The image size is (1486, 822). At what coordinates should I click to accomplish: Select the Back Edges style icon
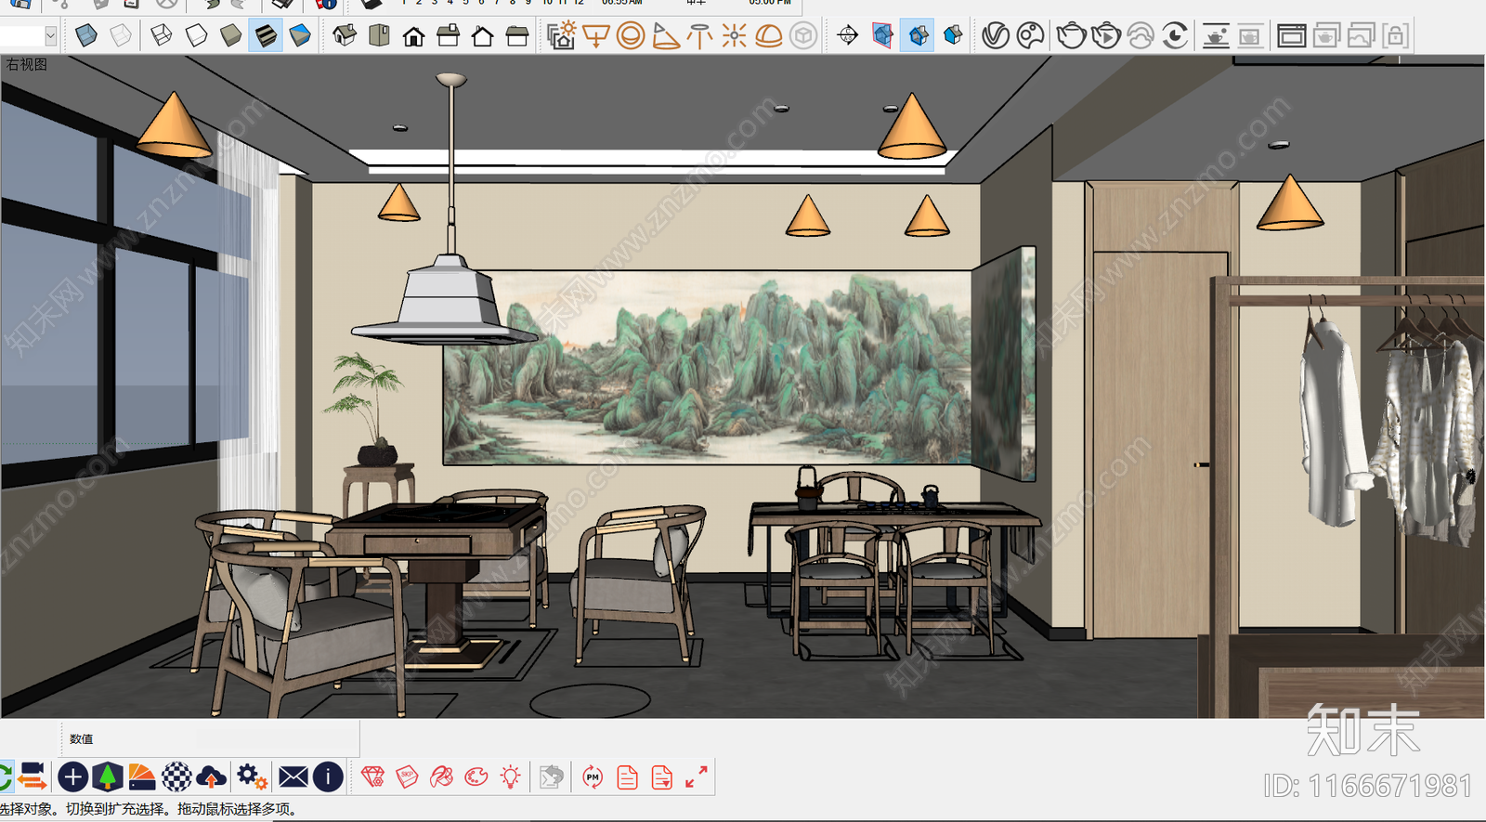(x=121, y=35)
